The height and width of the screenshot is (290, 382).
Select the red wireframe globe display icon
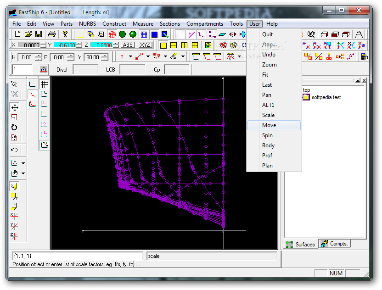112,34
